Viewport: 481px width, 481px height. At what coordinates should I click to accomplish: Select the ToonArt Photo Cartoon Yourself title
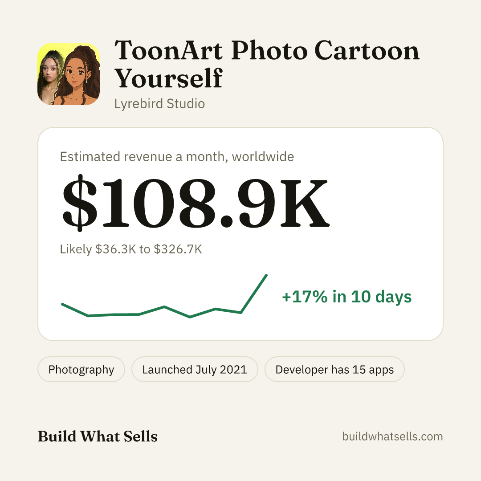(267, 64)
